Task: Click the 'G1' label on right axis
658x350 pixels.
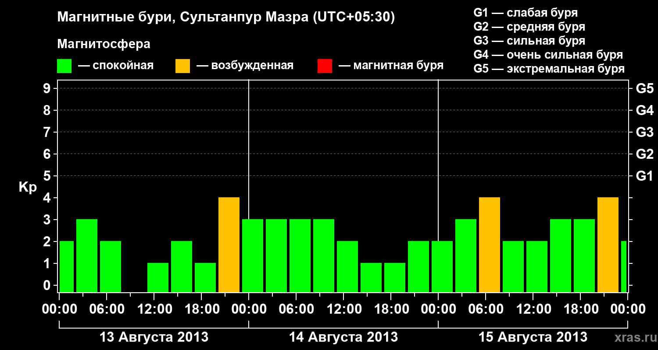Action: pos(645,176)
